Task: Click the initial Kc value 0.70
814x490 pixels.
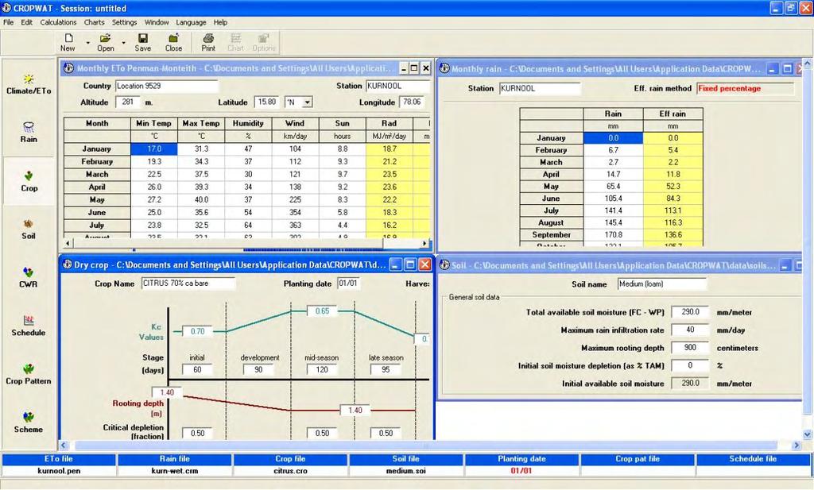Action: point(197,331)
